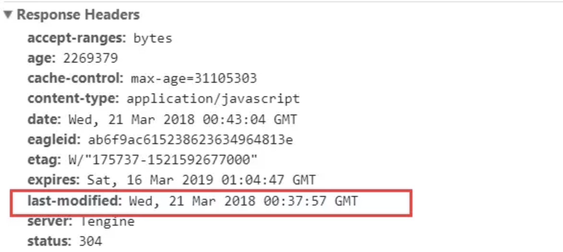Image resolution: width=563 pixels, height=252 pixels.
Task: Click the date header value
Action: pos(182,119)
